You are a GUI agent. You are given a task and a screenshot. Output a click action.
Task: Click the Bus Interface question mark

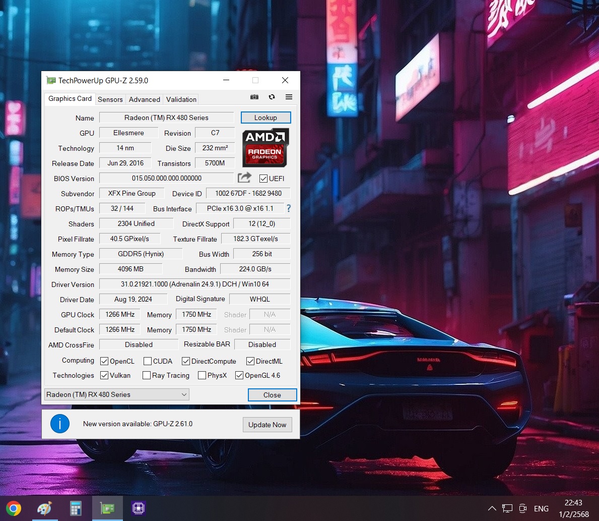pos(289,208)
